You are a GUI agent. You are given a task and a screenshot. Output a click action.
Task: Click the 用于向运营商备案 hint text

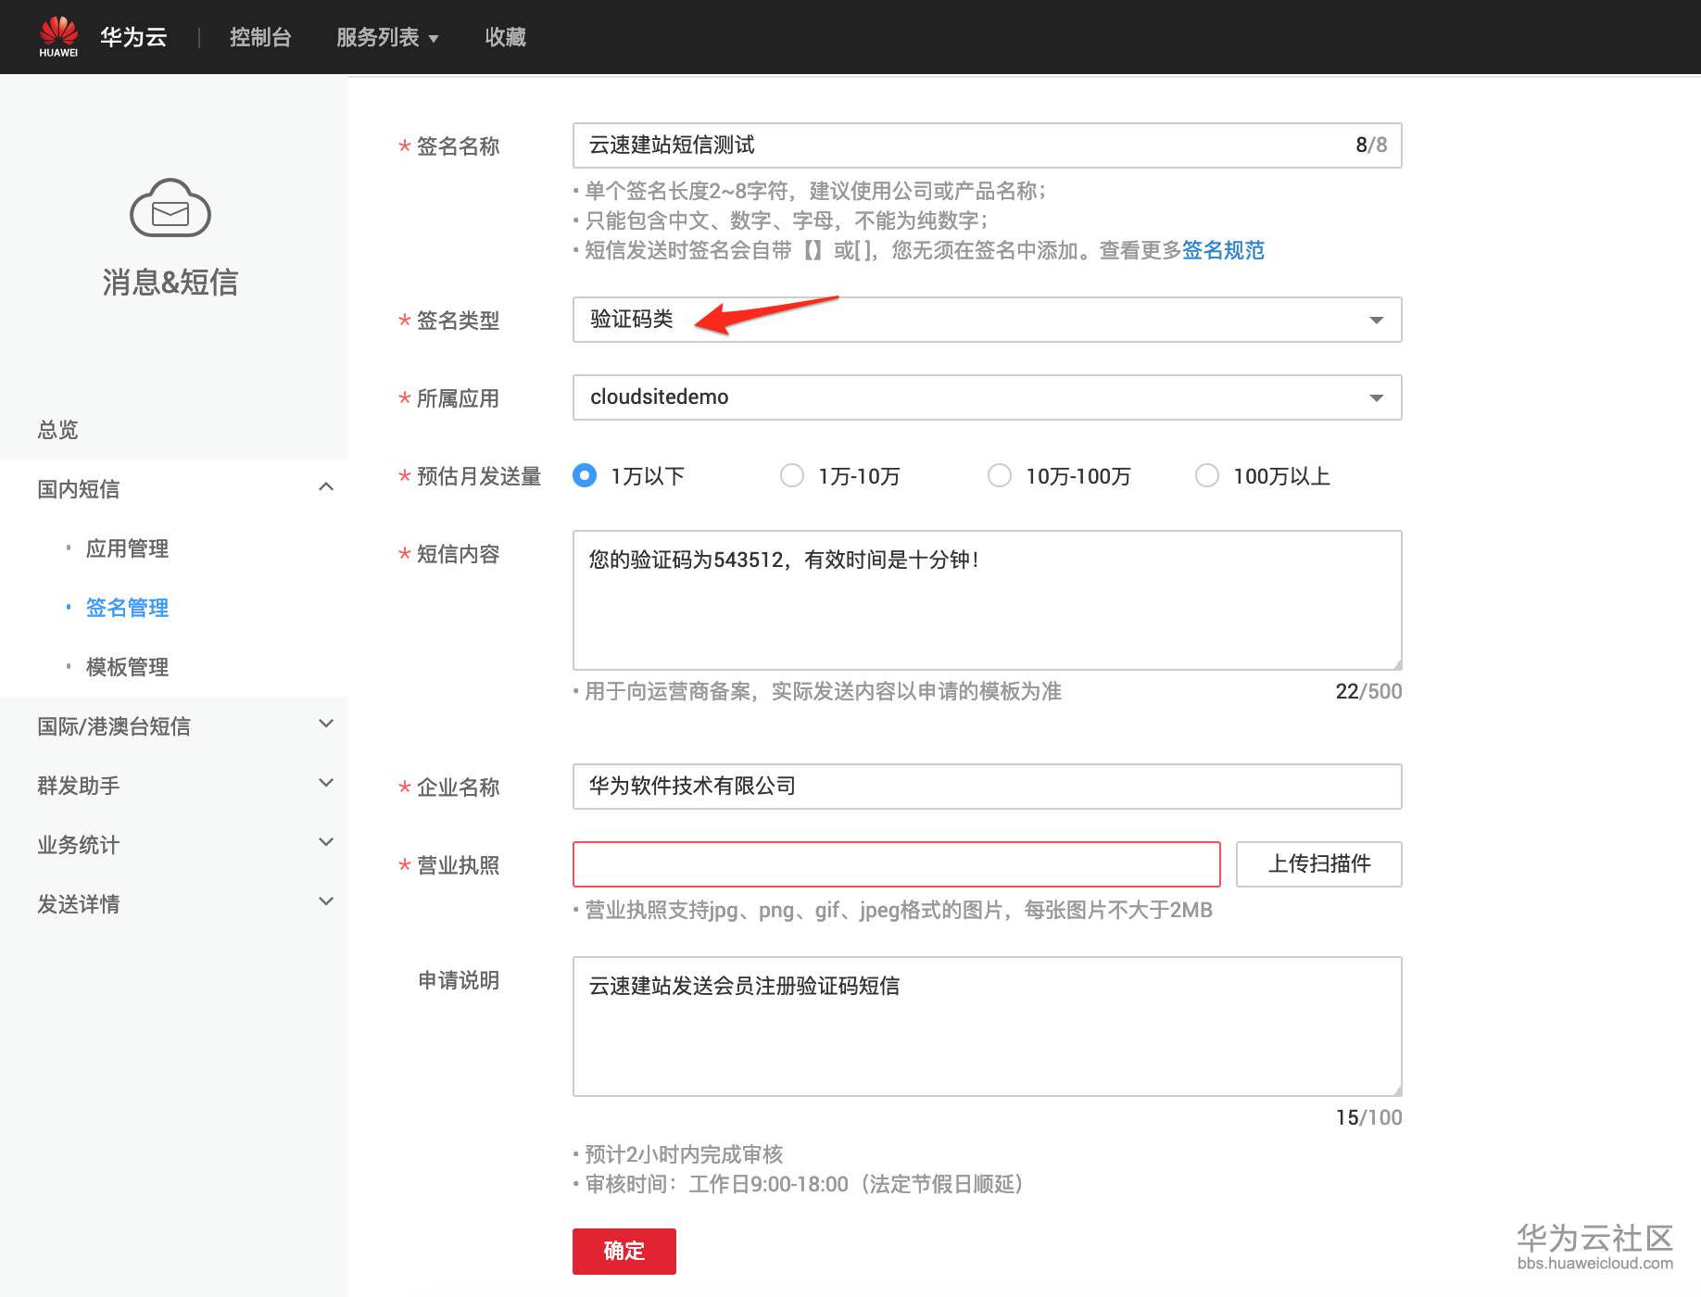[823, 691]
